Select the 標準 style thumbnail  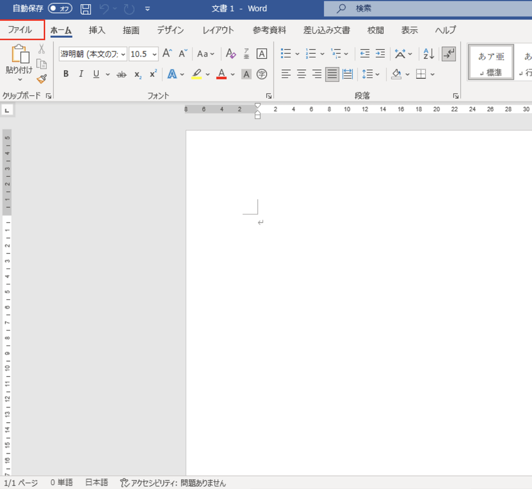(491, 63)
